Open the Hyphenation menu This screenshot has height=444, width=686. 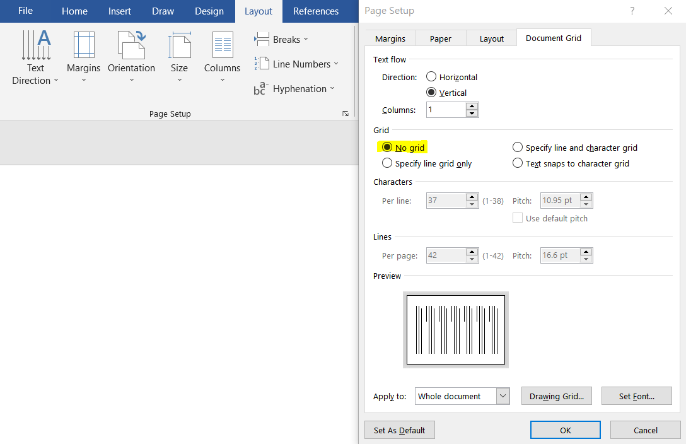coord(294,89)
